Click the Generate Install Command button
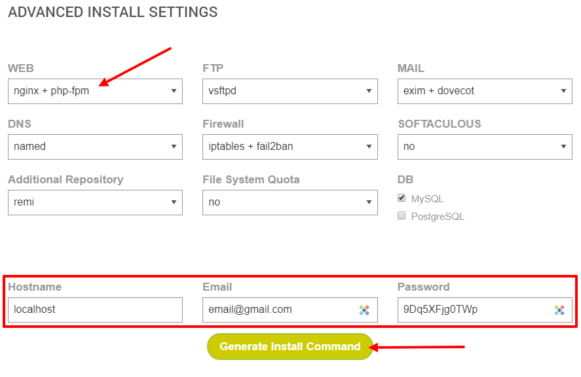 pos(290,347)
